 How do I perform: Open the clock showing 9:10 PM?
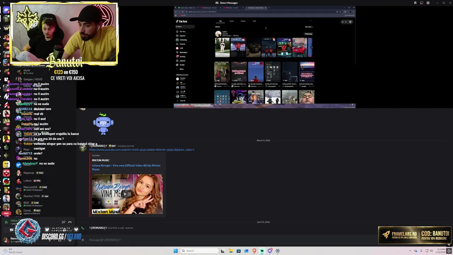tap(441, 251)
